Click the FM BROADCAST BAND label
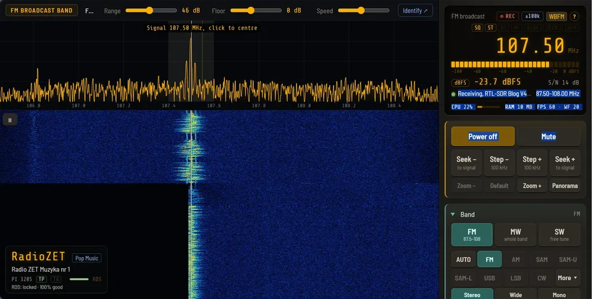Image resolution: width=593 pixels, height=299 pixels. 41,11
